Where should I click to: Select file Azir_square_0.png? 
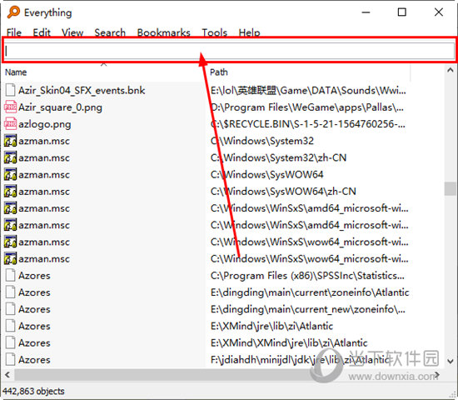pos(60,107)
